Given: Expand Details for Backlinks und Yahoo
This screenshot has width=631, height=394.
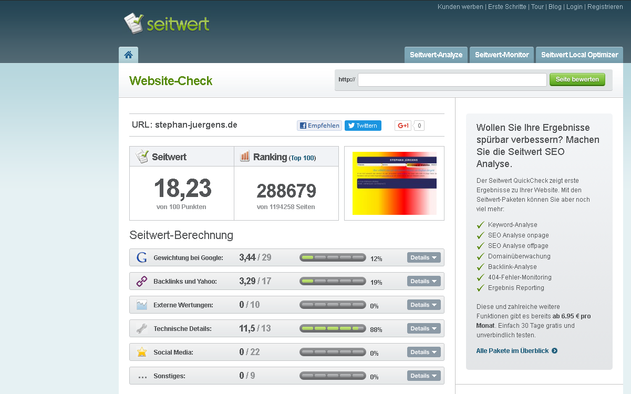Looking at the screenshot, I should coord(424,281).
